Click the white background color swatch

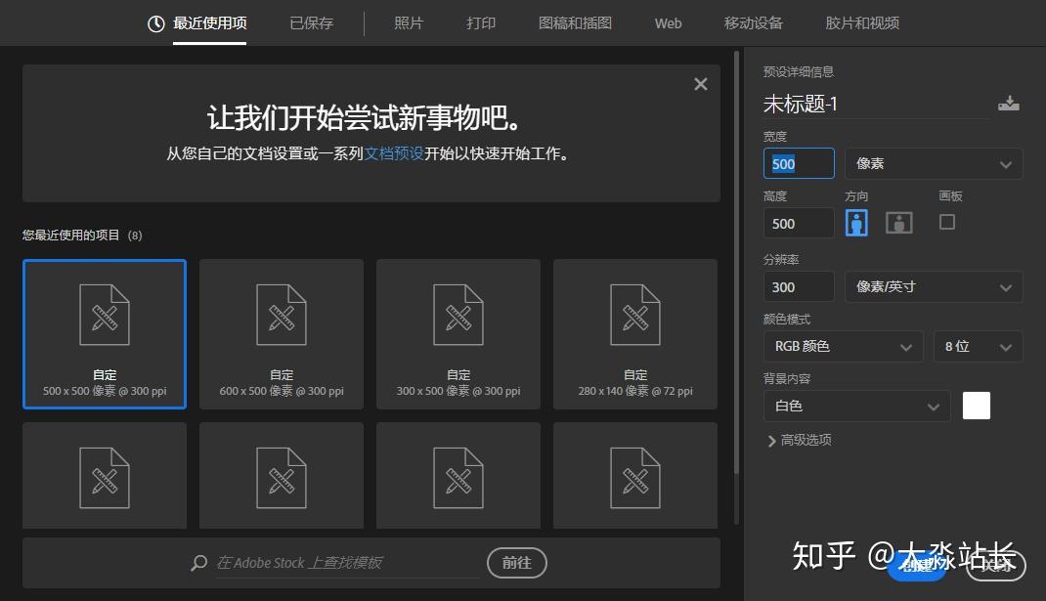(976, 406)
